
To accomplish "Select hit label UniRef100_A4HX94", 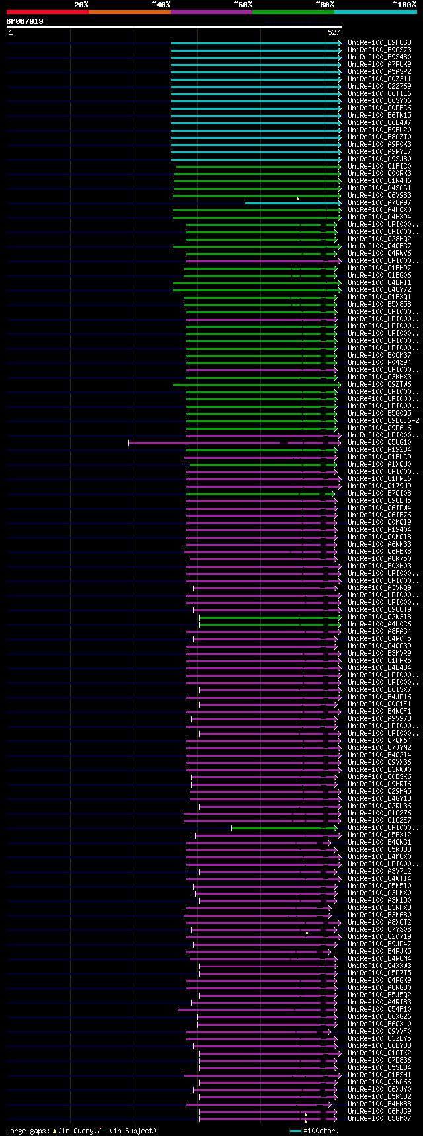I will [x=379, y=217].
